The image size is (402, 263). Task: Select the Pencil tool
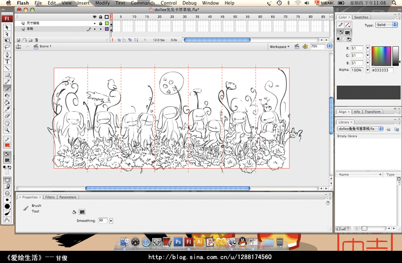tap(7, 81)
